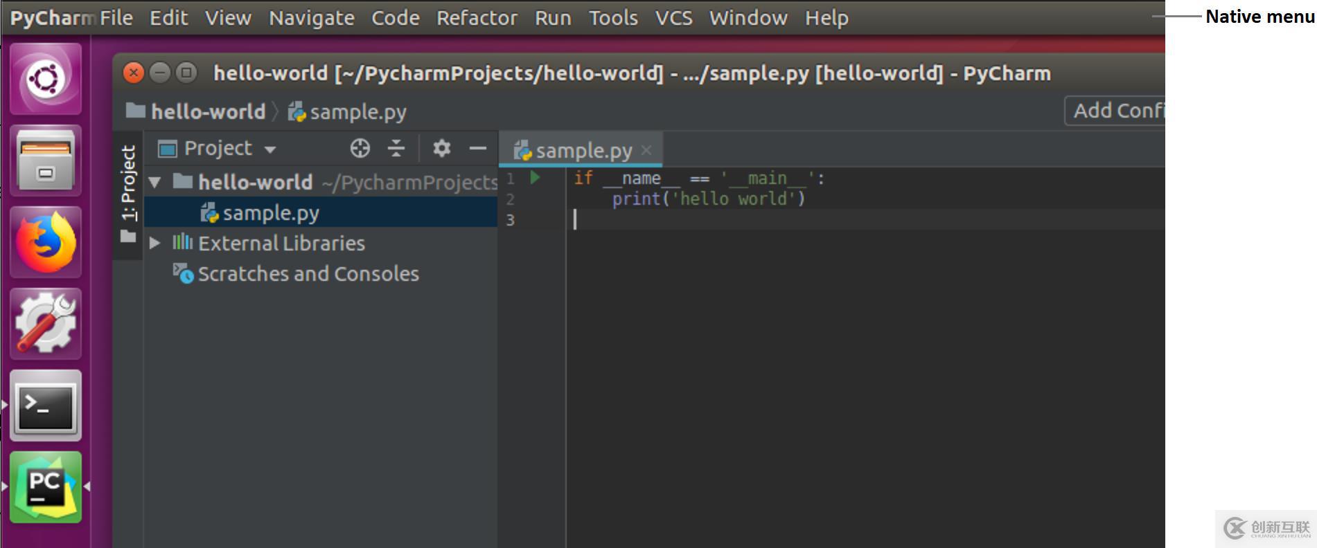Screen dimensions: 1317x548
Task: Open the Ubuntu dash search icon
Action: (x=46, y=78)
